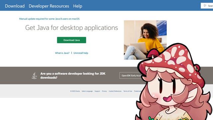The image size is (213, 120).
Task: Open Select Language footer link
Action: pyautogui.click(x=87, y=91)
